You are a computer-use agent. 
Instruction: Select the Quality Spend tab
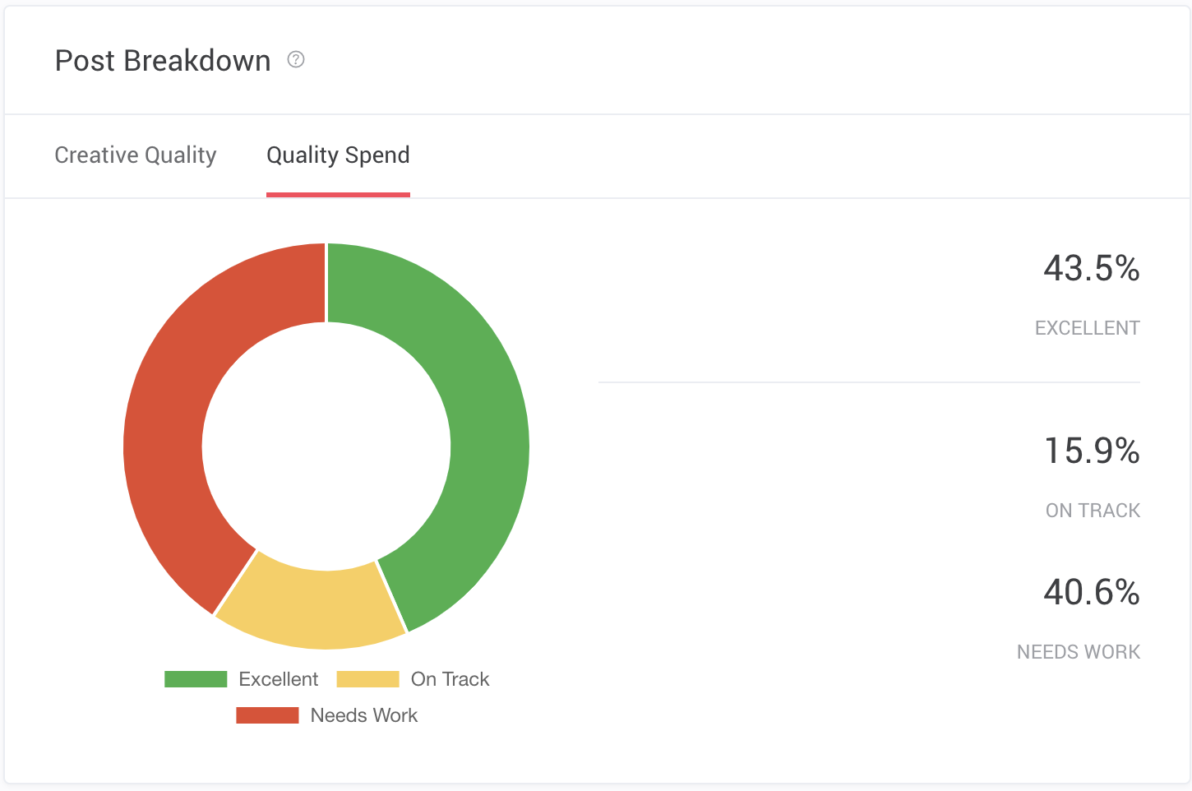pos(338,155)
